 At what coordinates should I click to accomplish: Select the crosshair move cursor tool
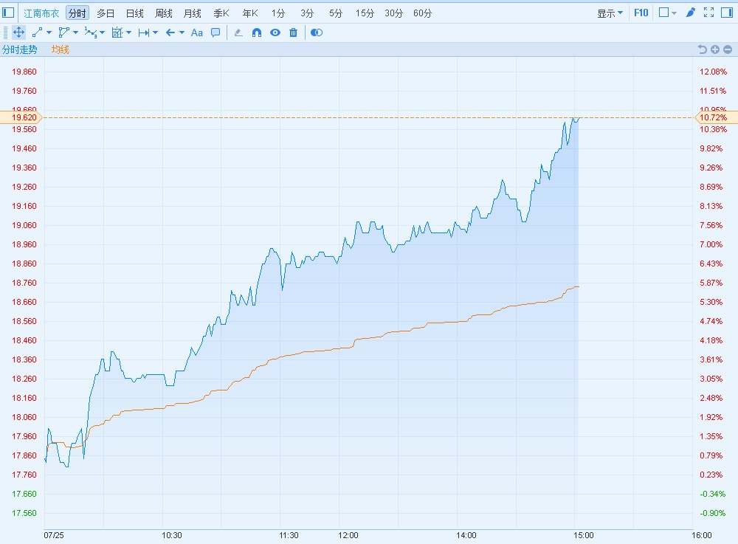coord(18,32)
